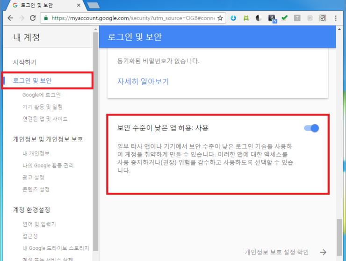Image resolution: width=346 pixels, height=261 pixels.
Task: Open 언어 및 입력기 sidebar item
Action: click(x=39, y=224)
